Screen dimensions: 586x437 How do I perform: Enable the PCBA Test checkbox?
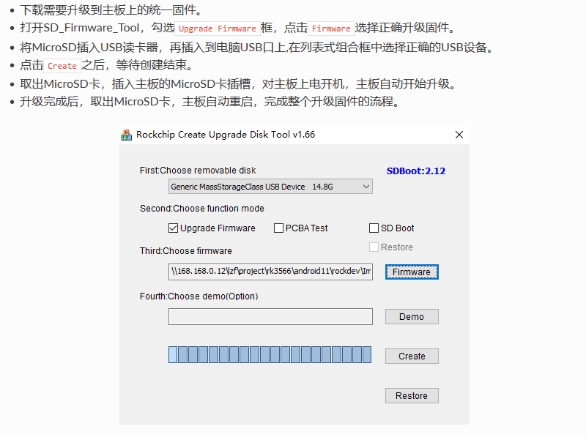(278, 228)
